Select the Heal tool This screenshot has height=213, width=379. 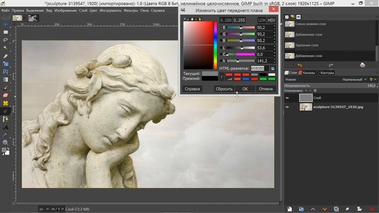(5, 104)
